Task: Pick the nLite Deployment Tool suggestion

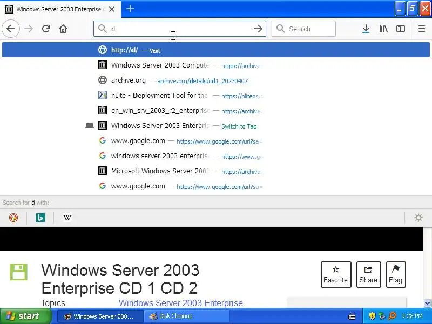Action: pos(215,96)
